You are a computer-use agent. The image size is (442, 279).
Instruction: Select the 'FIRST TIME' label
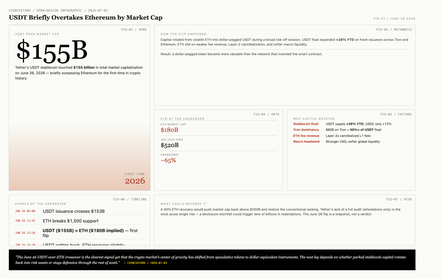pos(135,174)
